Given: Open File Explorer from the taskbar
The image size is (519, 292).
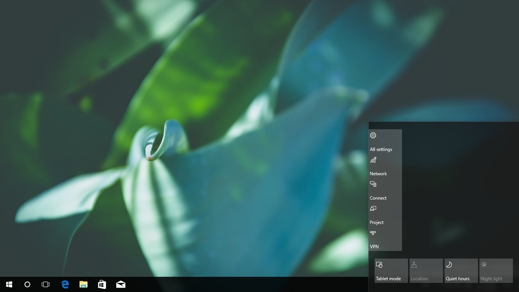Looking at the screenshot, I should [x=83, y=284].
